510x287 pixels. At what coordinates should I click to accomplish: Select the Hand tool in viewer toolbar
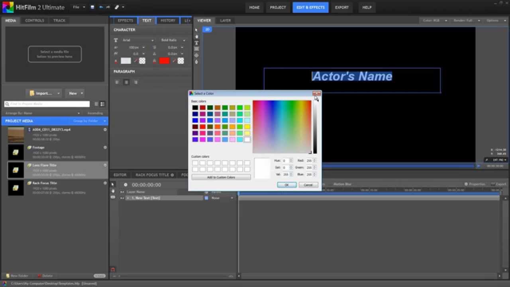coord(196,36)
